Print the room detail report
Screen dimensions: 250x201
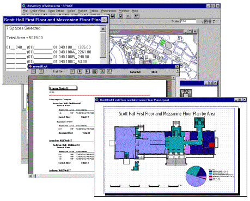pyautogui.click(x=95, y=71)
